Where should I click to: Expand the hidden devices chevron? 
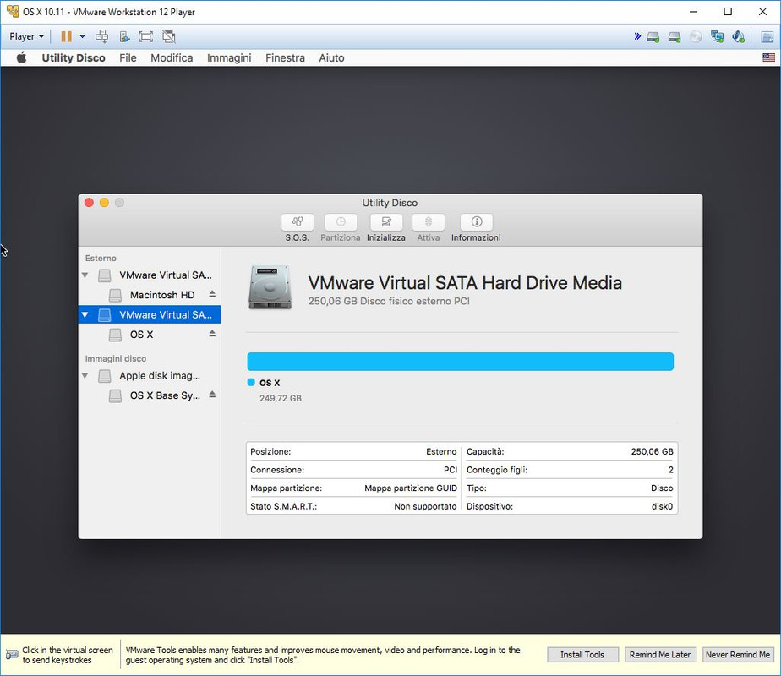point(637,36)
